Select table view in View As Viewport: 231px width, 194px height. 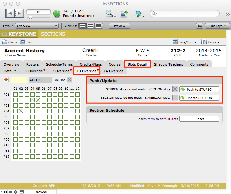(98, 26)
